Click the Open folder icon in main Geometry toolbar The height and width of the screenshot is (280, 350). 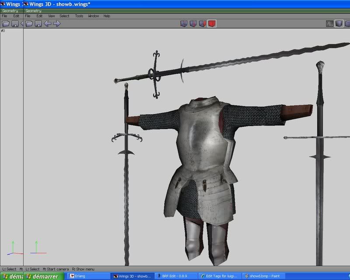click(x=29, y=23)
